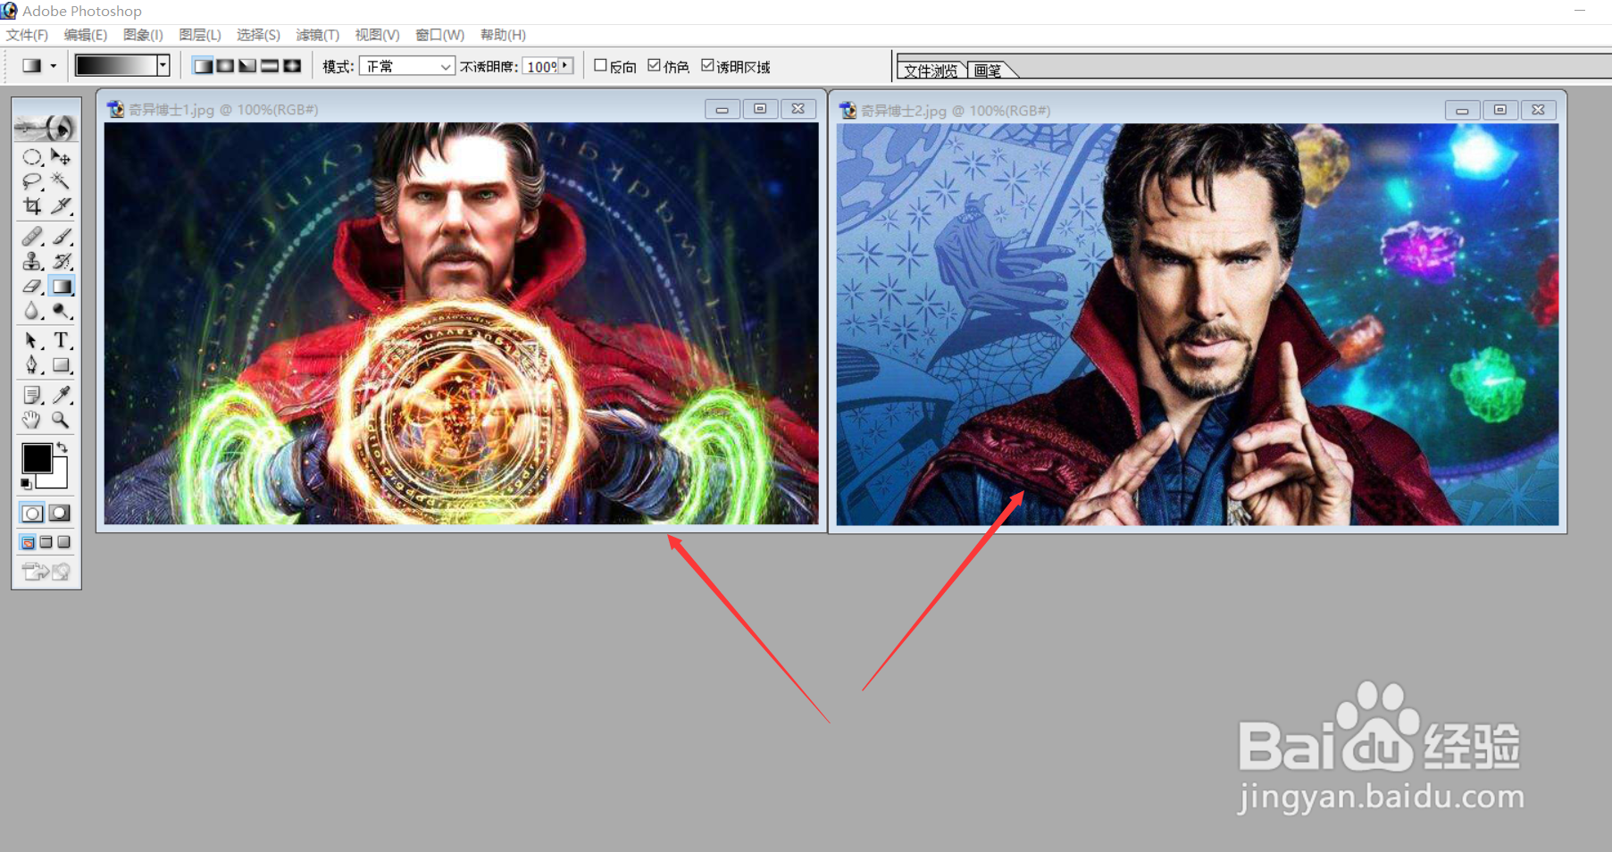1612x852 pixels.
Task: Switch to Standard edit mode
Action: click(32, 514)
